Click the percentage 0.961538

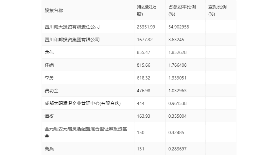click(178, 103)
